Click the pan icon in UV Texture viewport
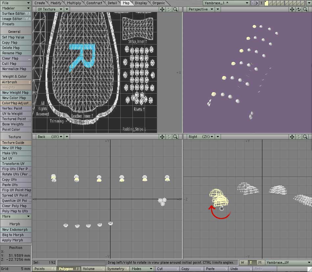312x272 pixels. click(162, 9)
